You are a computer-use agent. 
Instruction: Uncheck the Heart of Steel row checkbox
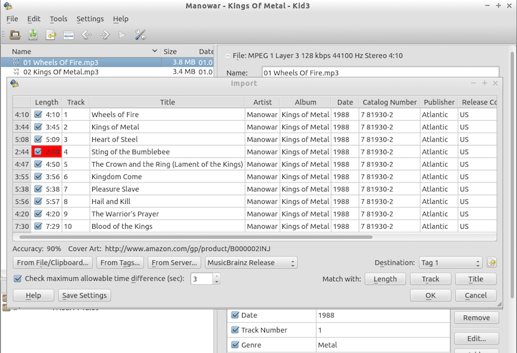coord(38,139)
